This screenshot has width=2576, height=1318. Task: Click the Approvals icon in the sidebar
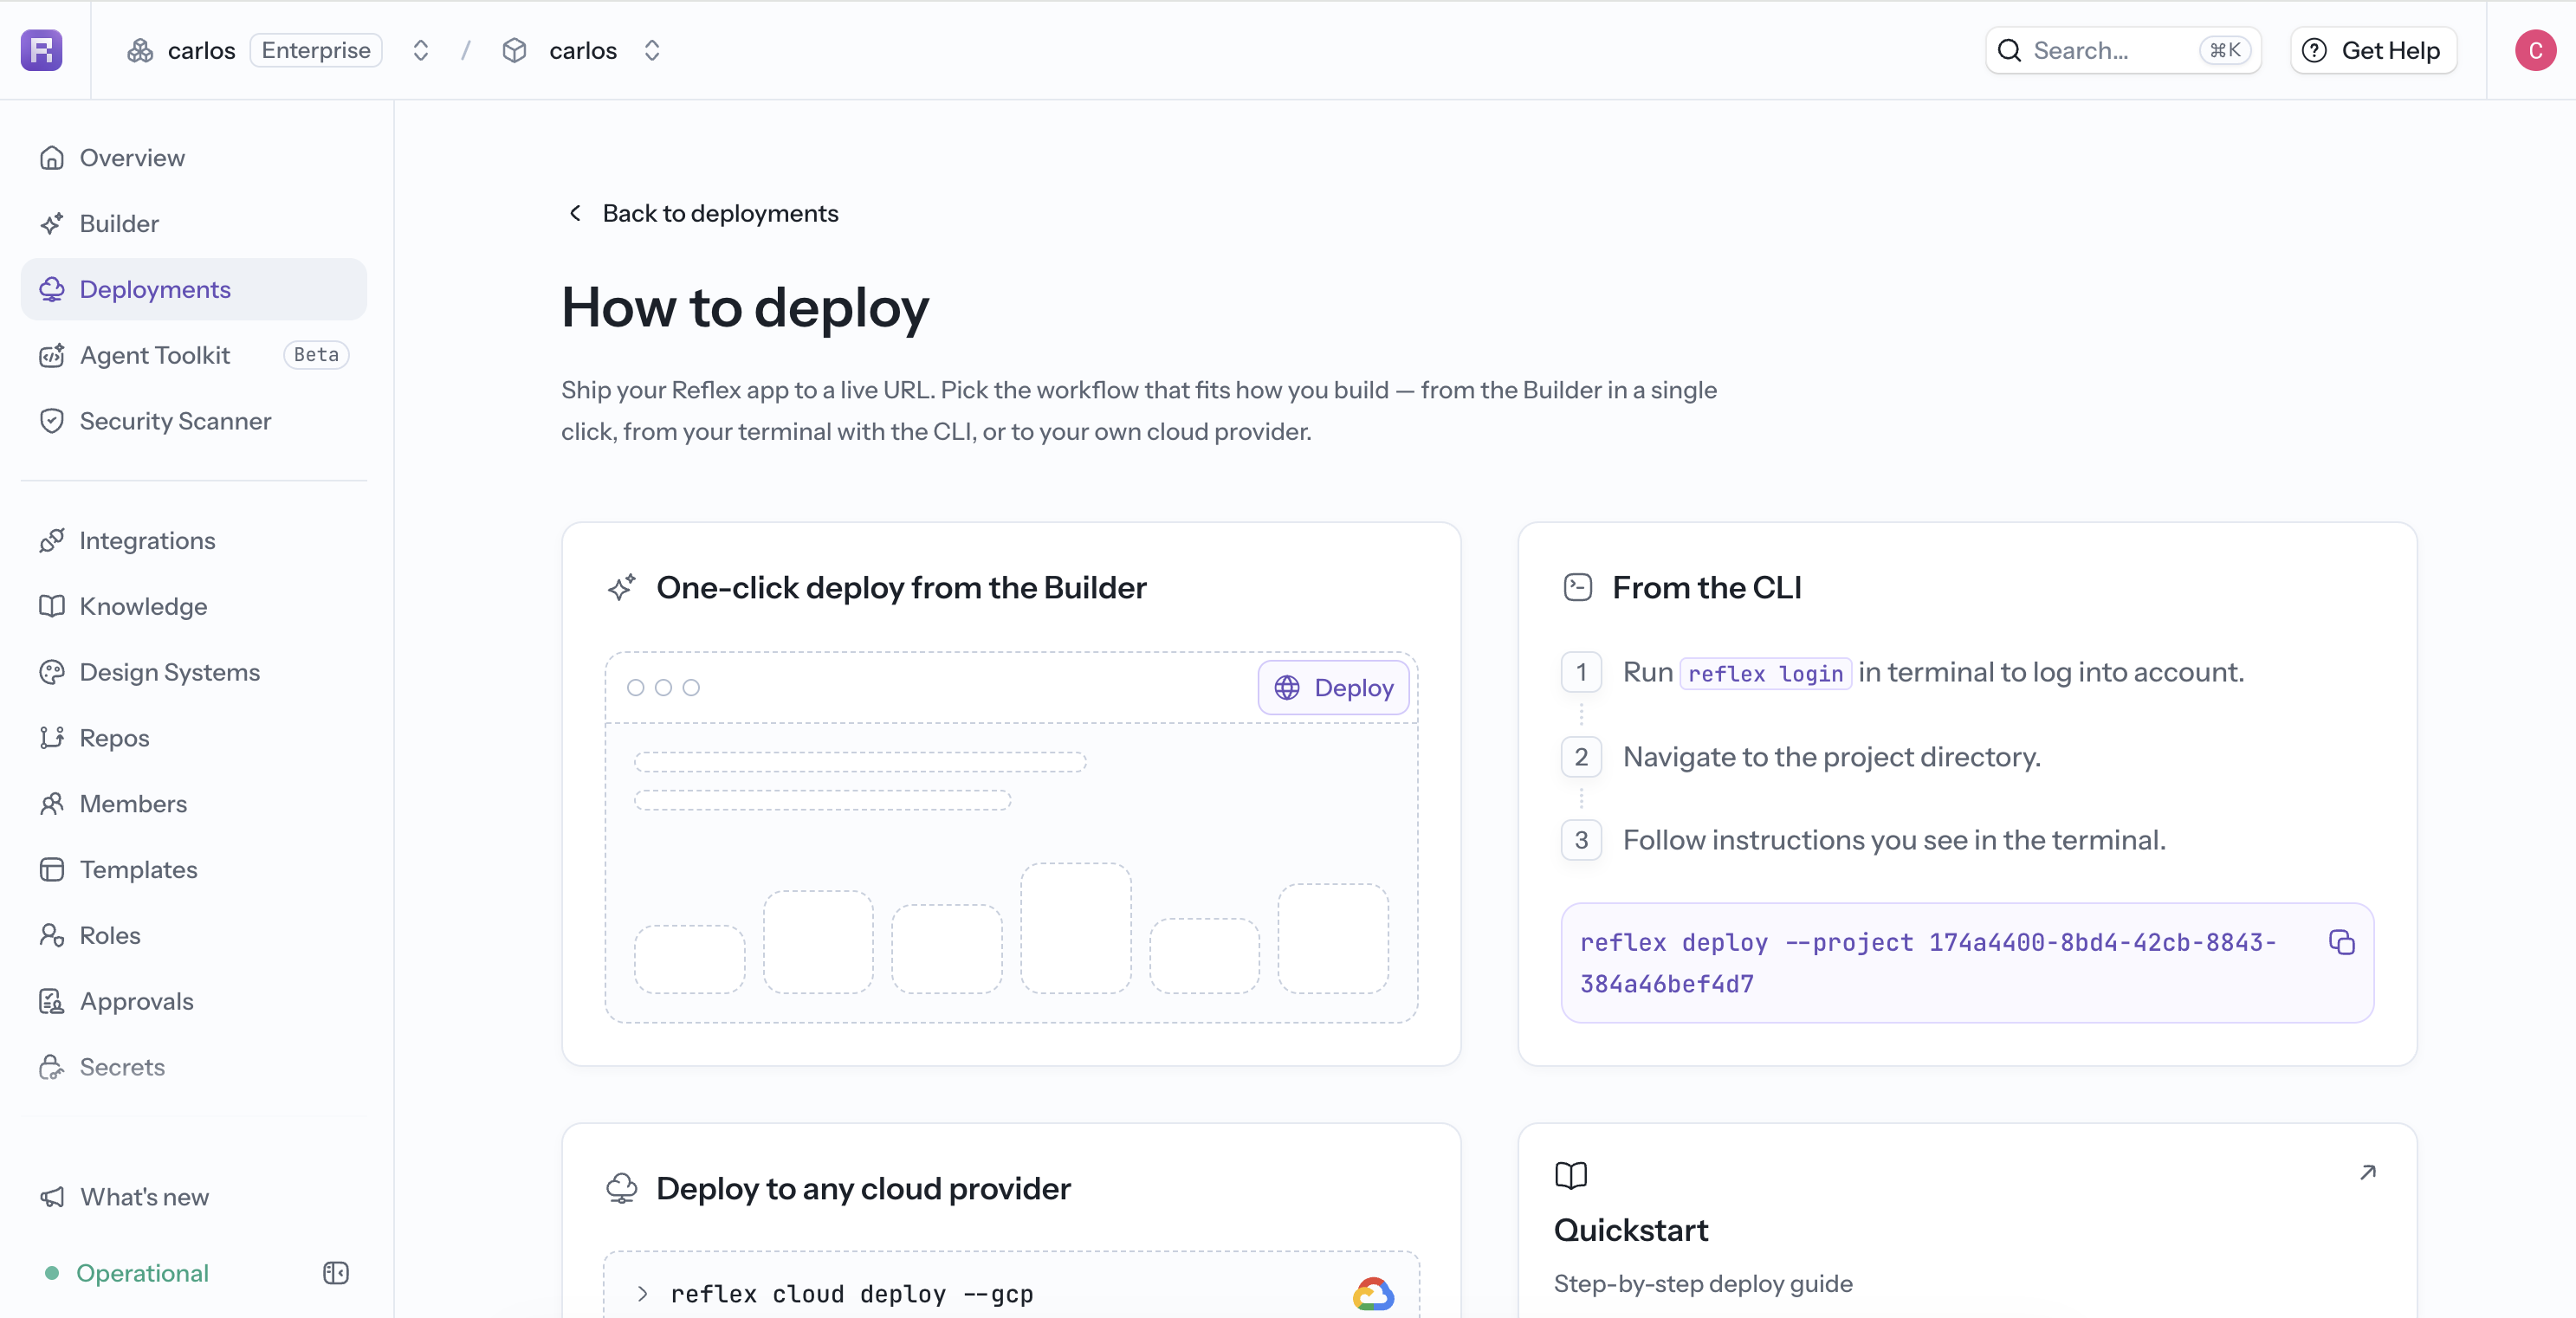click(x=52, y=1001)
